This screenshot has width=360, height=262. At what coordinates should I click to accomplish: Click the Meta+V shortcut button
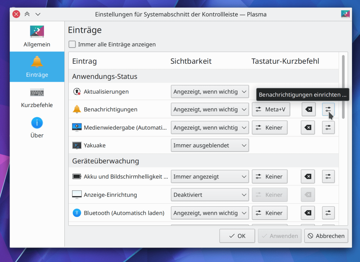270,110
